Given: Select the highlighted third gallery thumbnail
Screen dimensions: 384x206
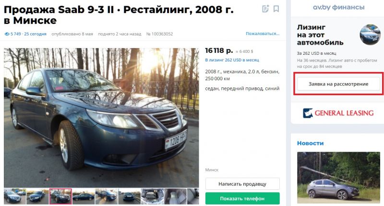Looking at the screenshot, I should click(x=60, y=196).
